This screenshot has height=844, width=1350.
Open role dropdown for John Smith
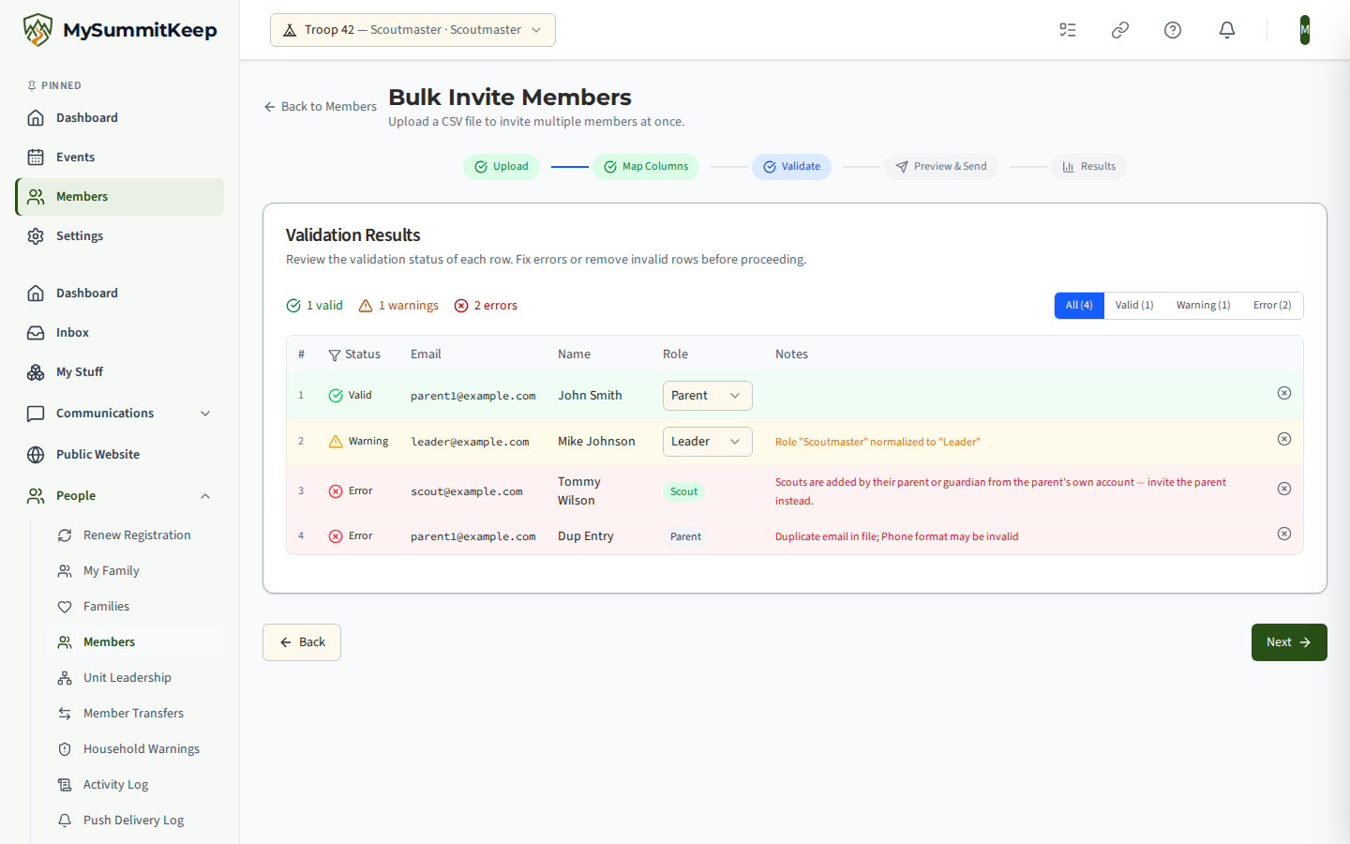tap(708, 396)
